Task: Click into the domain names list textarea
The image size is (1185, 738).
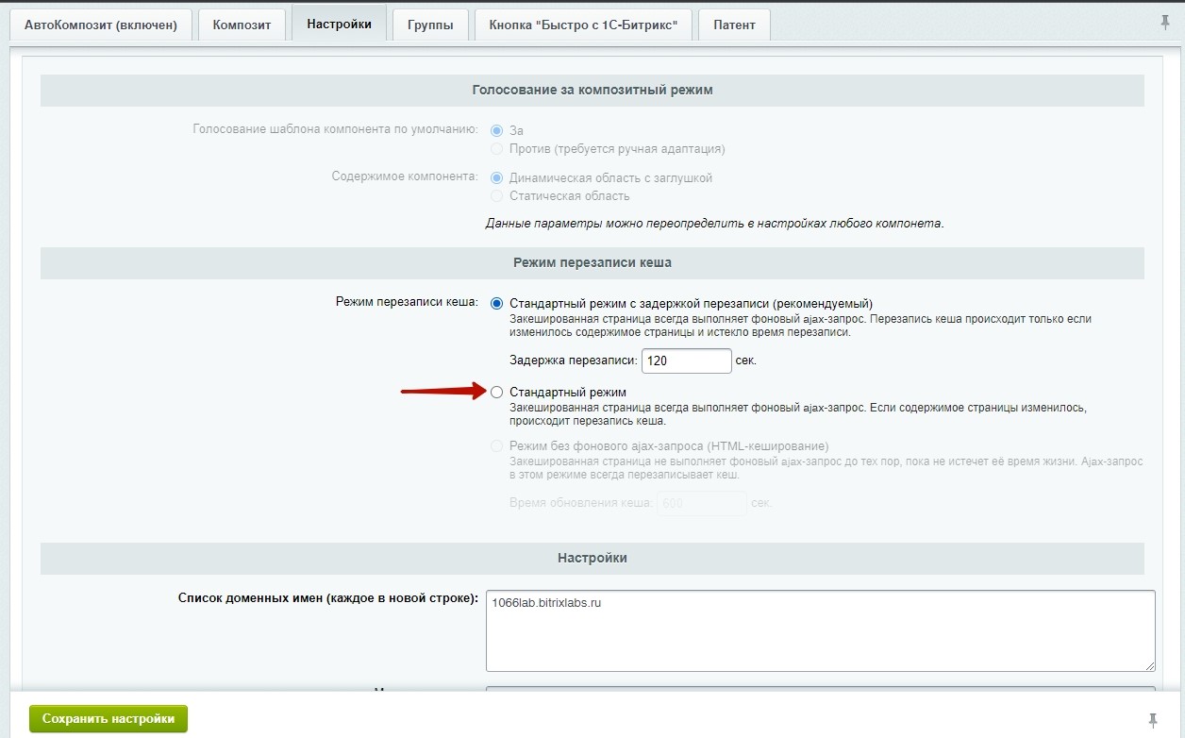Action: coord(819,630)
